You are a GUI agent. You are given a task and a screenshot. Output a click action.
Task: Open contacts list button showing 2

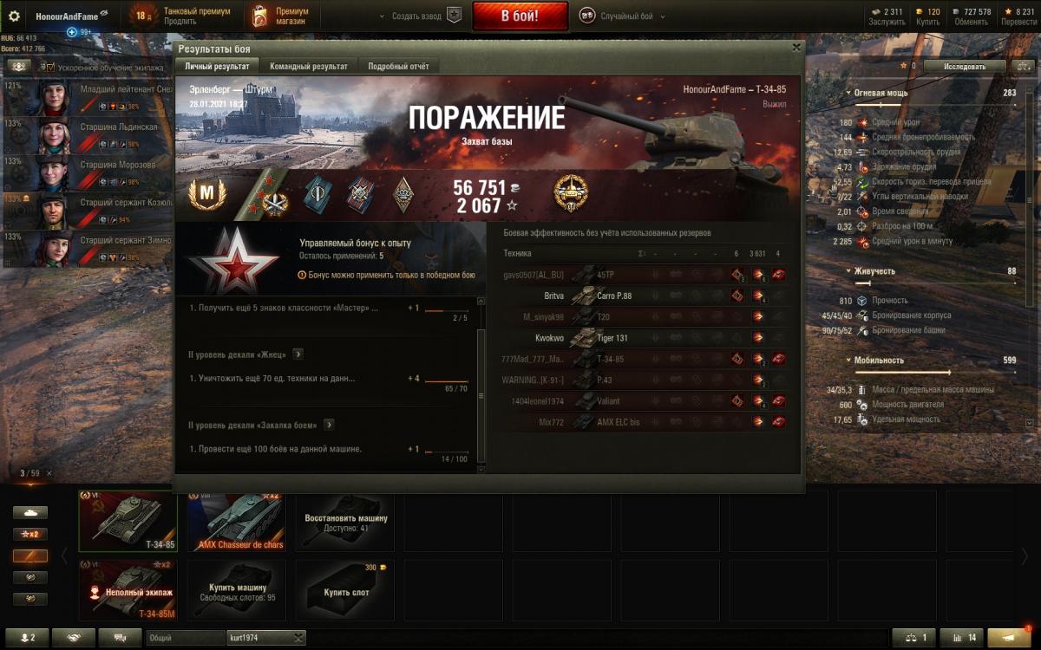point(26,638)
